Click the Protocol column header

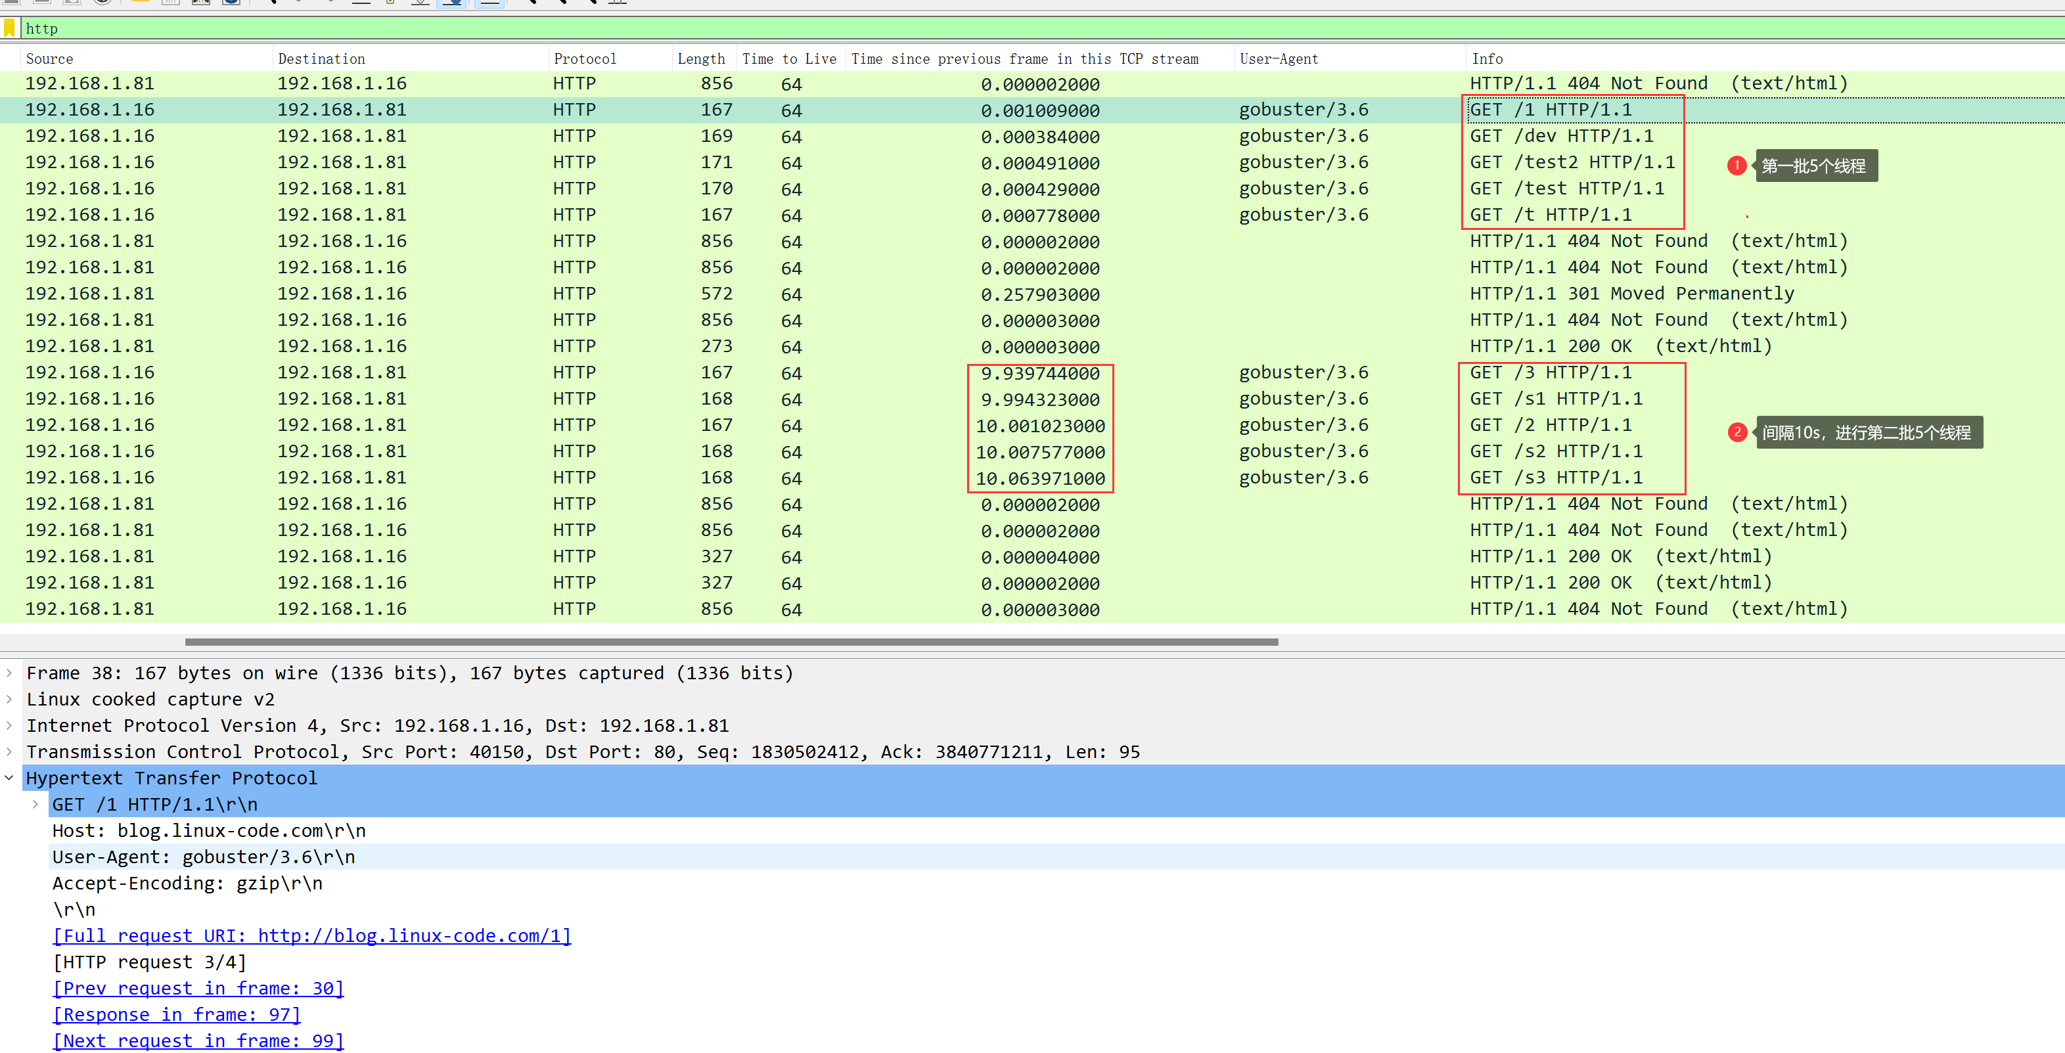(610, 58)
